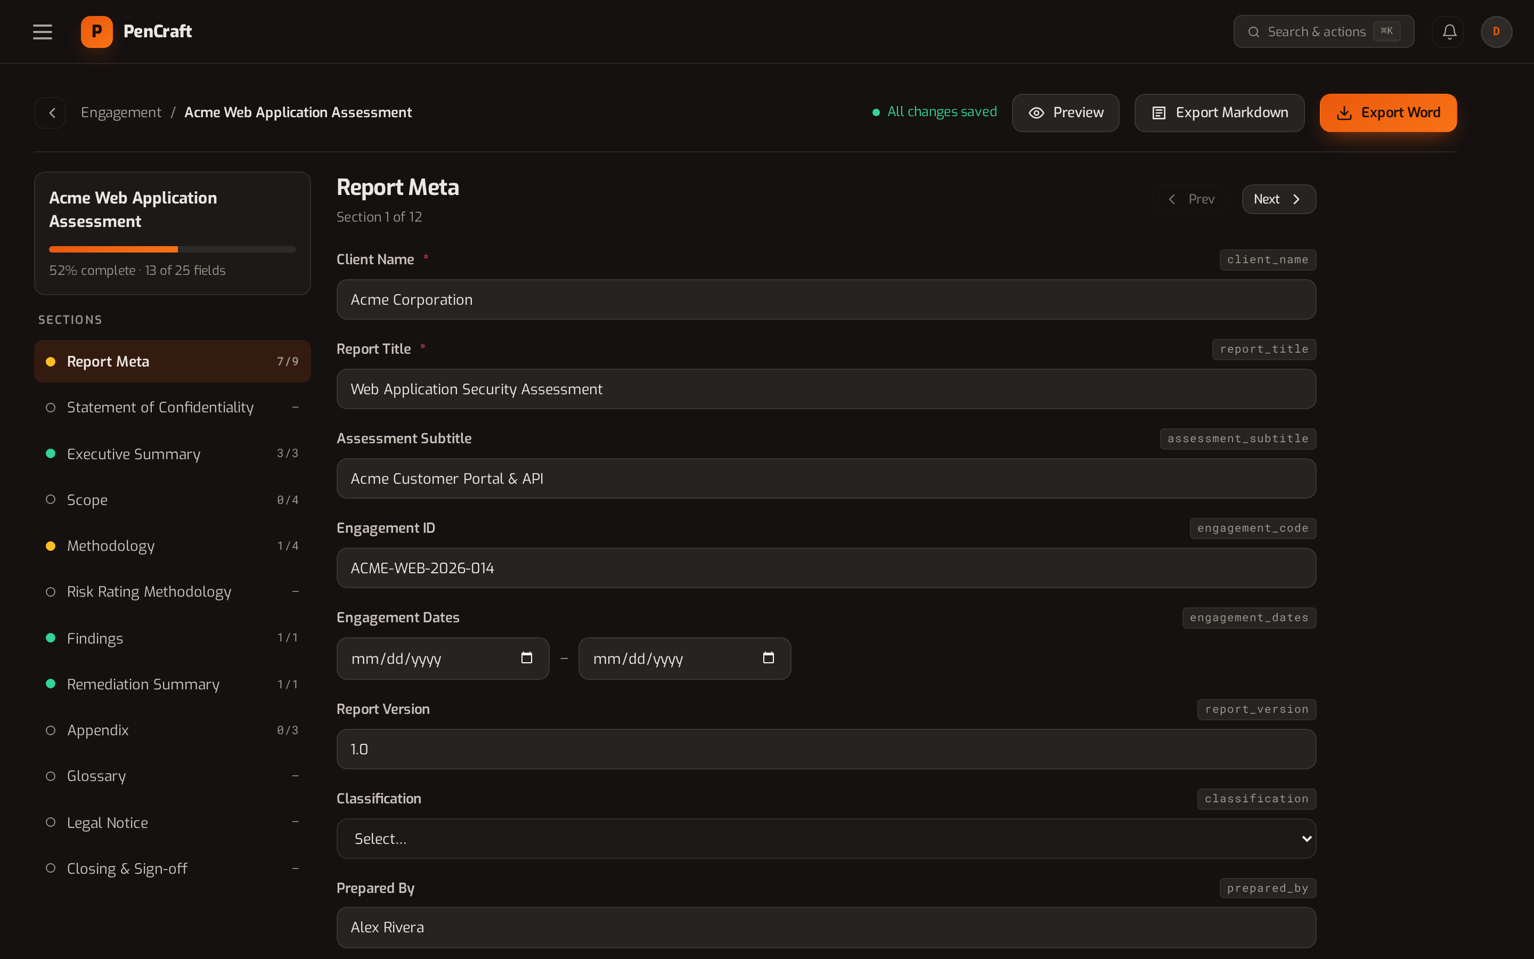
Task: Select the Report Meta section
Action: pos(173,361)
